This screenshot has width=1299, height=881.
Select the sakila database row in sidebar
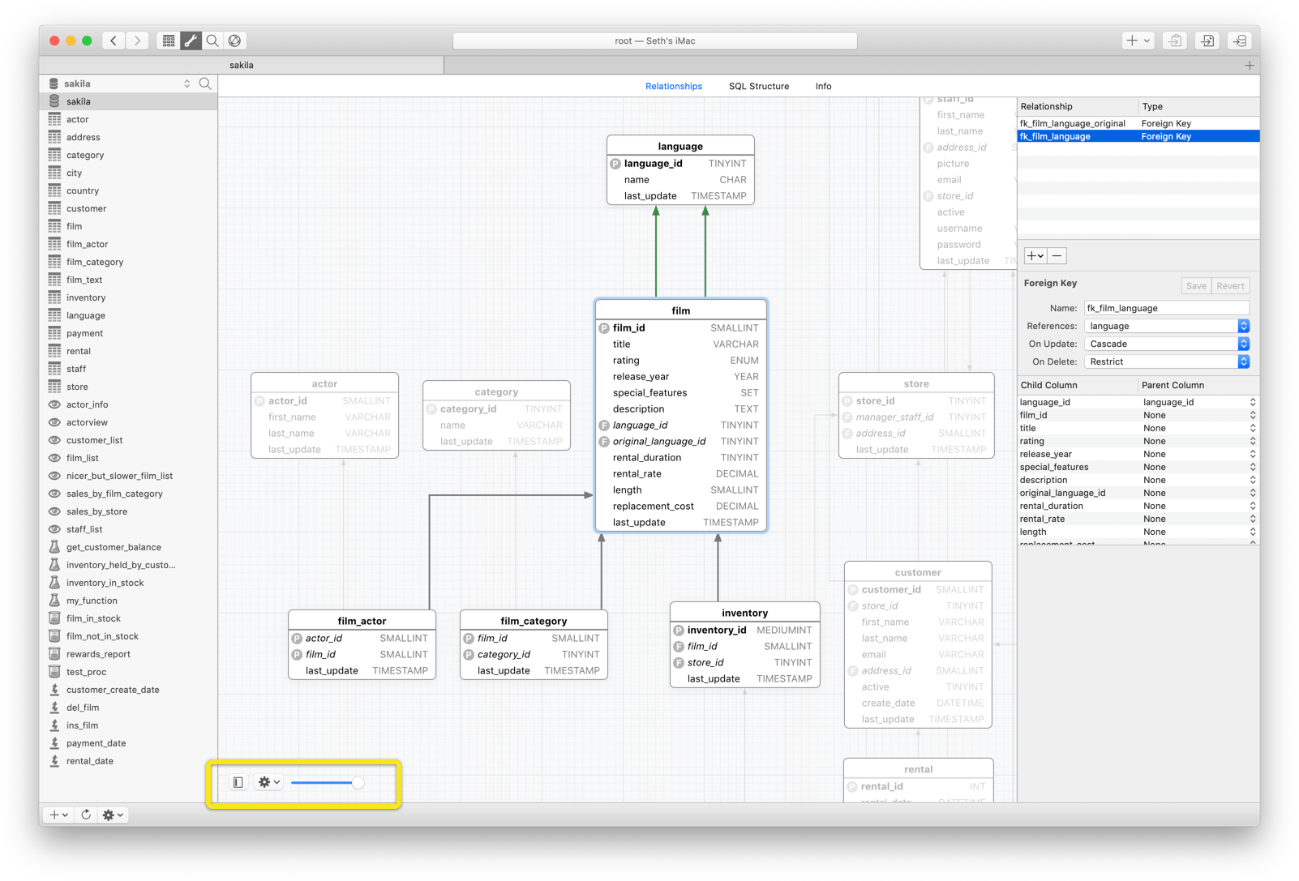point(128,101)
